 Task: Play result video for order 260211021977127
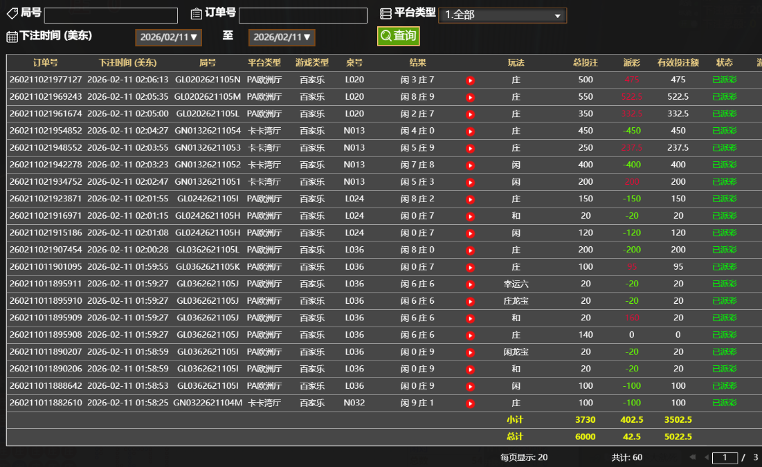tap(471, 80)
